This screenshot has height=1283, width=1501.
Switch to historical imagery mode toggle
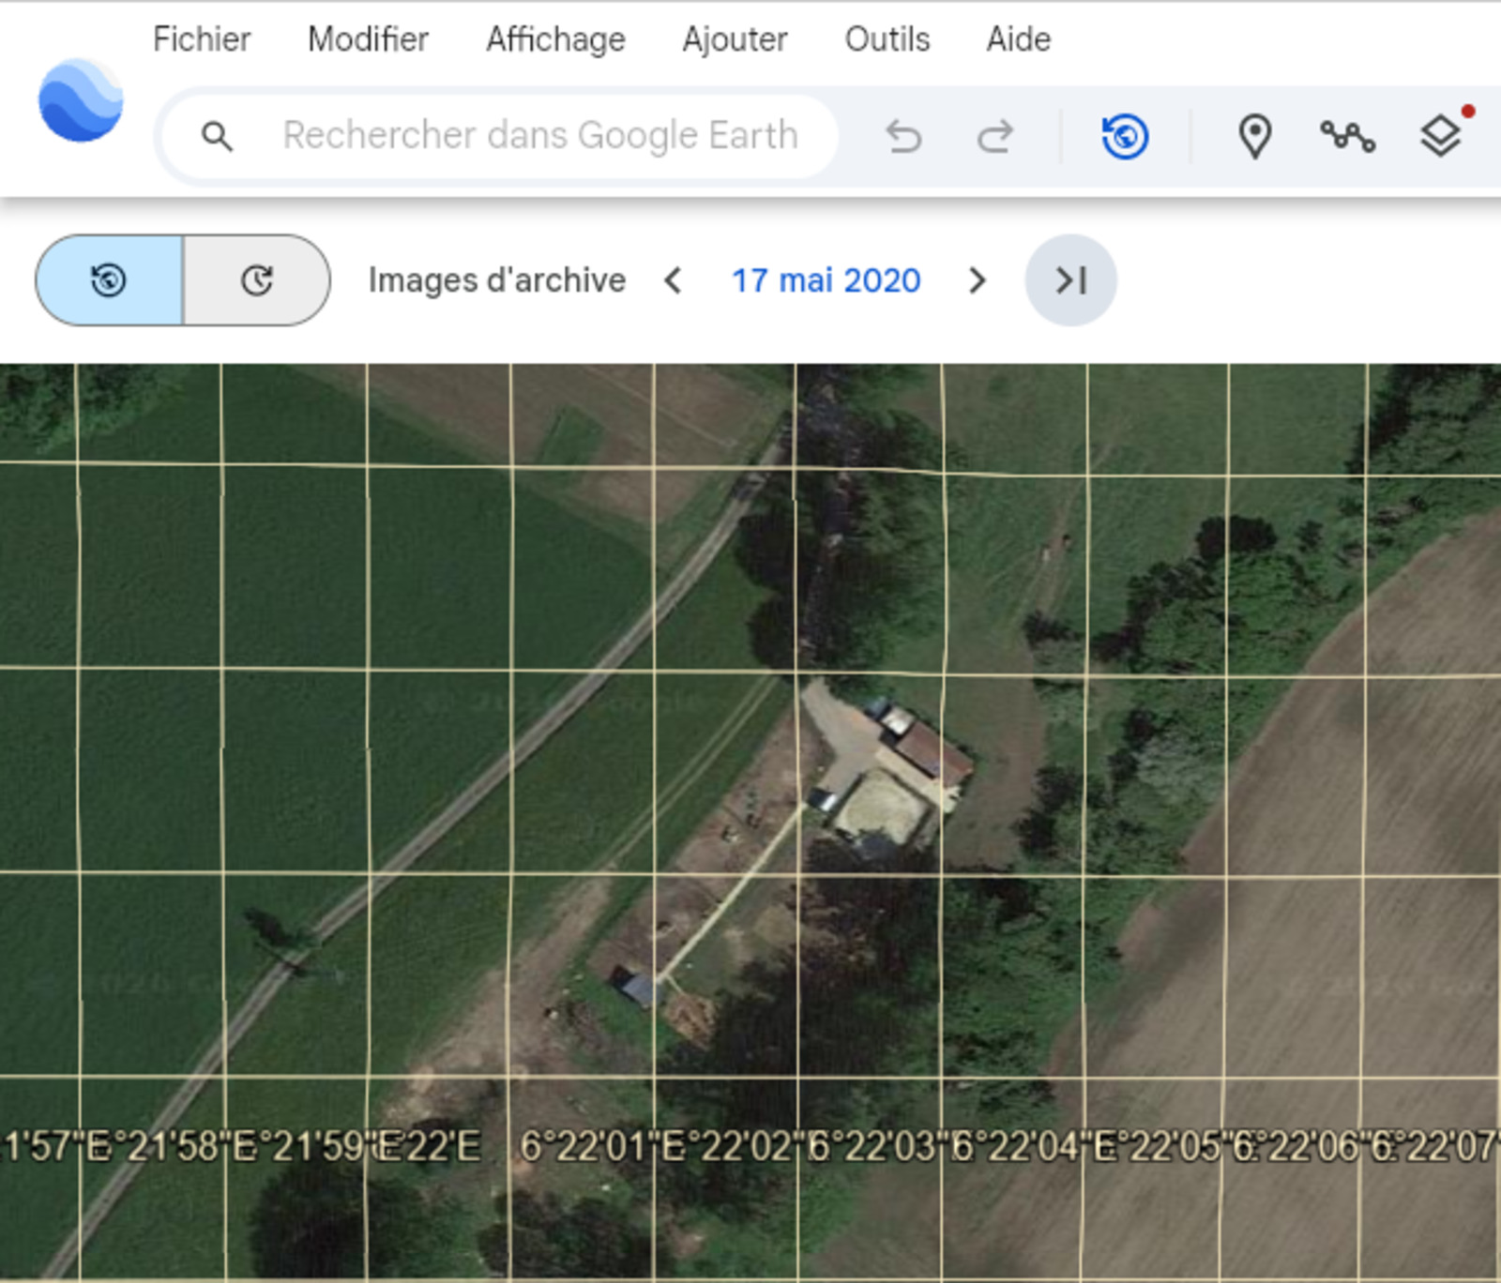click(x=109, y=280)
